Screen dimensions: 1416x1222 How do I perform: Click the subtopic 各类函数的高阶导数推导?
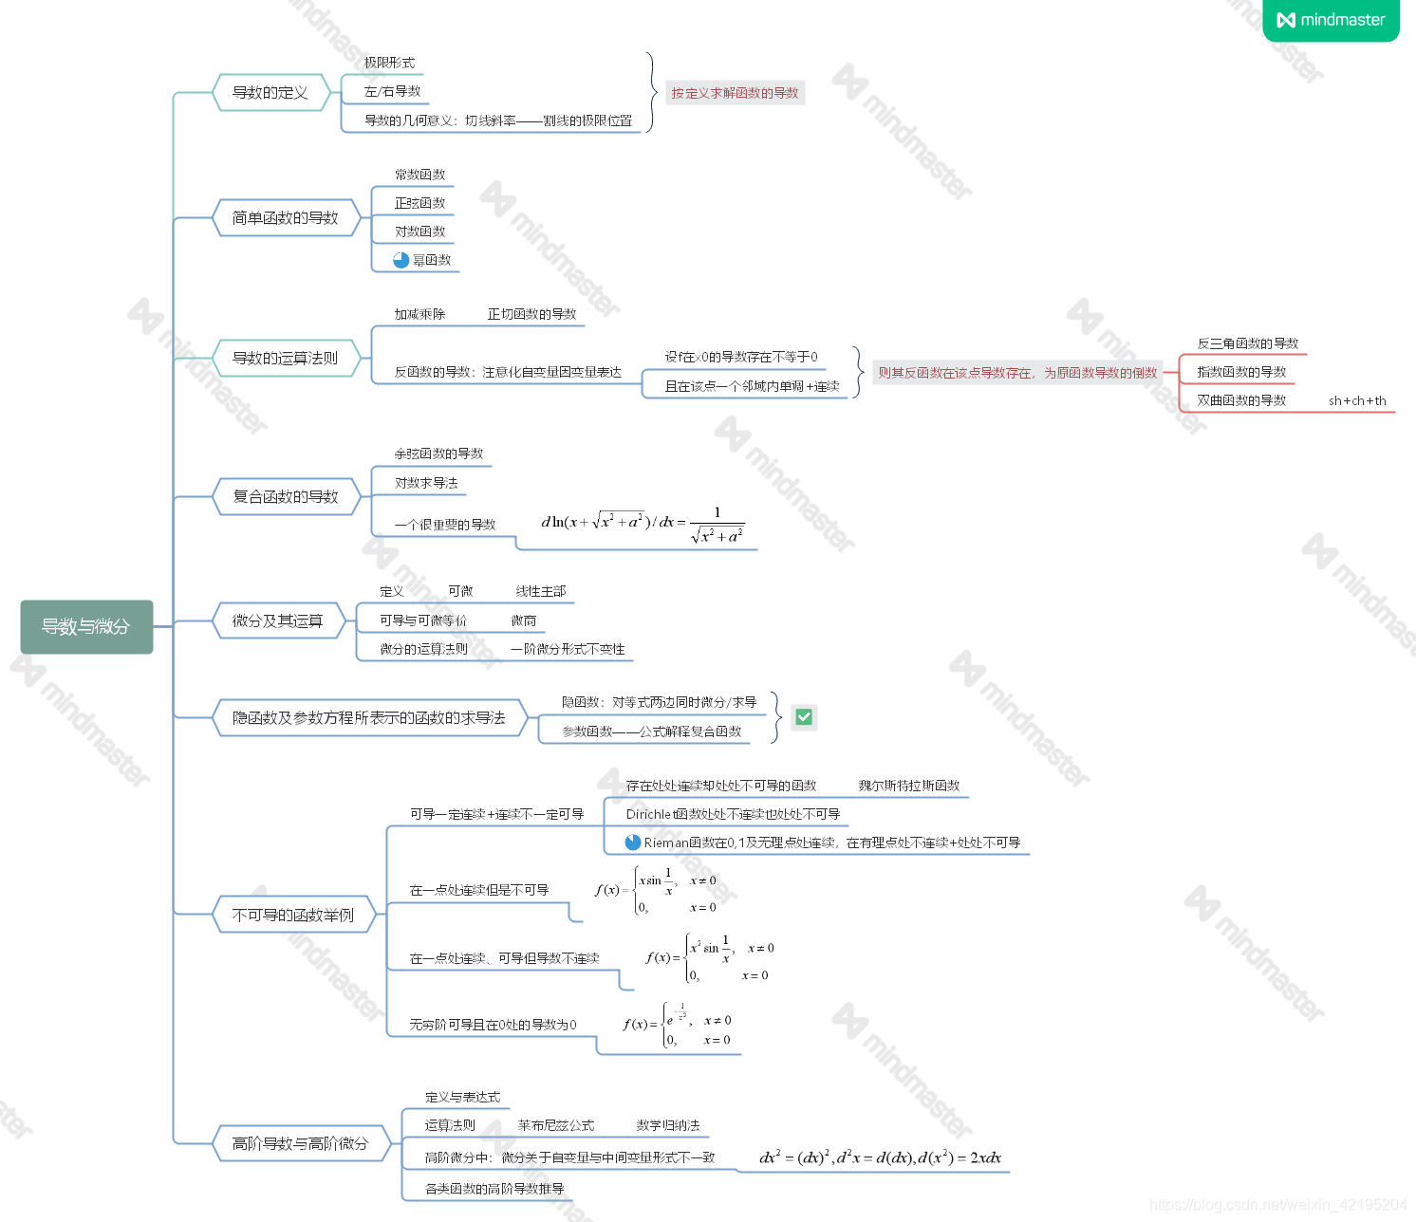[494, 1189]
